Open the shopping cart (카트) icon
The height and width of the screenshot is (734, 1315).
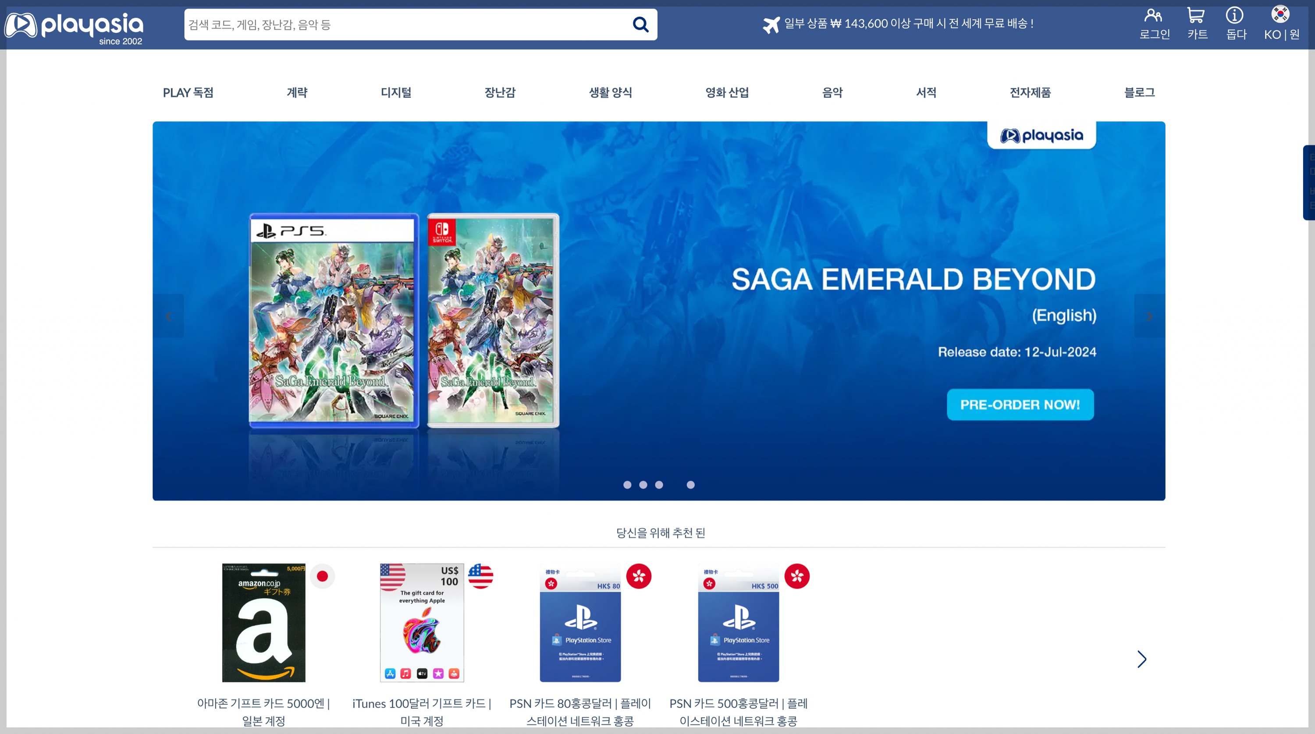tap(1197, 24)
